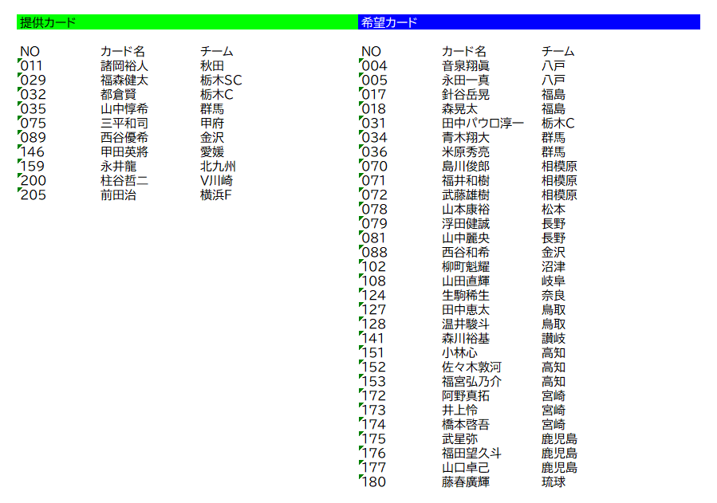
Task: Select card number 070
Action: 374,167
